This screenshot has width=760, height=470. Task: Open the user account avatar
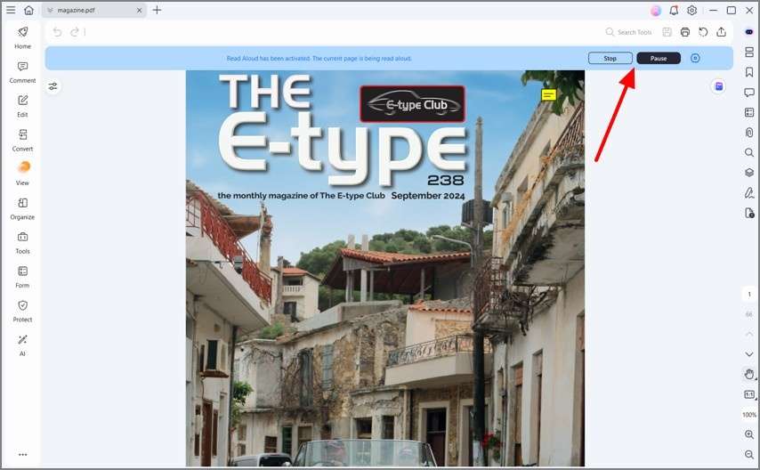coord(655,10)
